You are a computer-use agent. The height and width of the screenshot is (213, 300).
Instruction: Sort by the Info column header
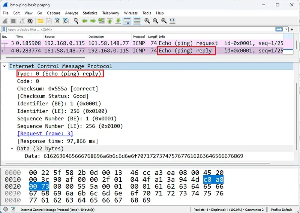pyautogui.click(x=220, y=36)
